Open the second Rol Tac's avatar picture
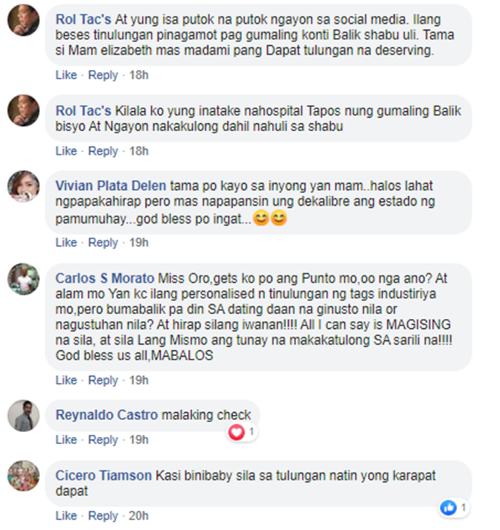Screen dimensions: 500x530 click(x=23, y=111)
